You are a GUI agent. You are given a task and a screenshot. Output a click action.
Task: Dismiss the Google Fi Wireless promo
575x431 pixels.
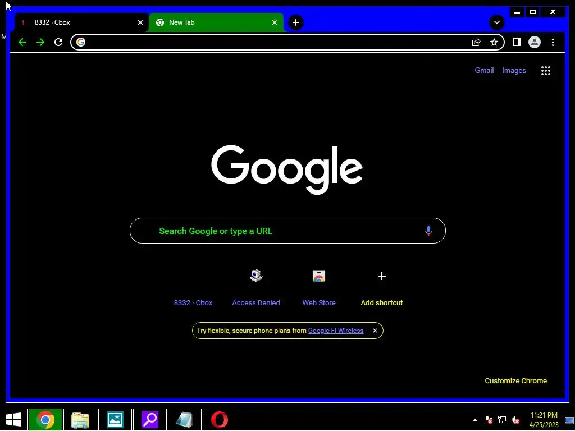[375, 331]
